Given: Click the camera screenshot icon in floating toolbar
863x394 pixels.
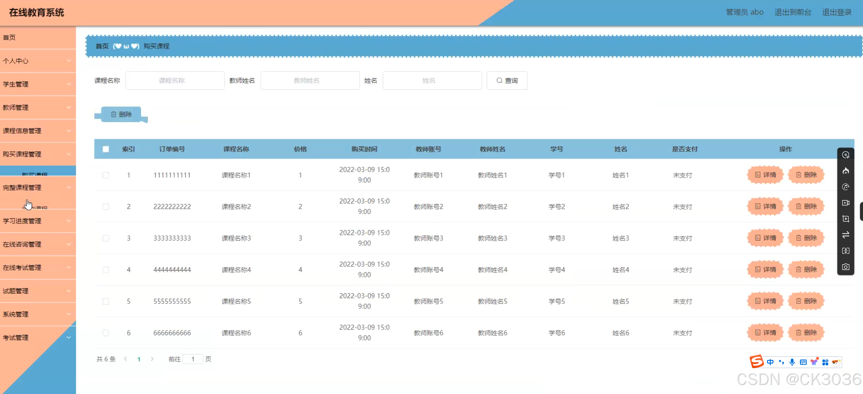Looking at the screenshot, I should click(846, 267).
